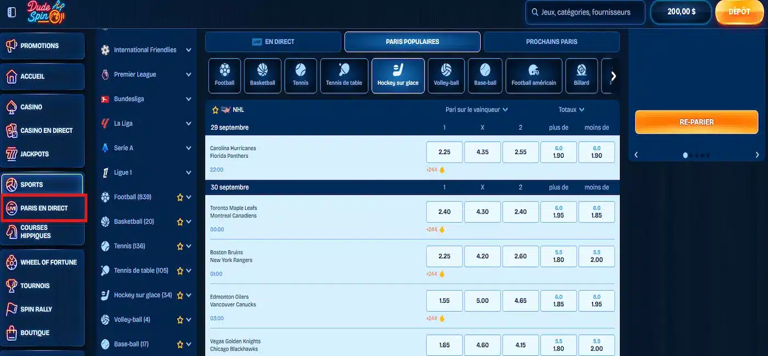Go to ACCUEIL in the sidebar

click(x=43, y=77)
